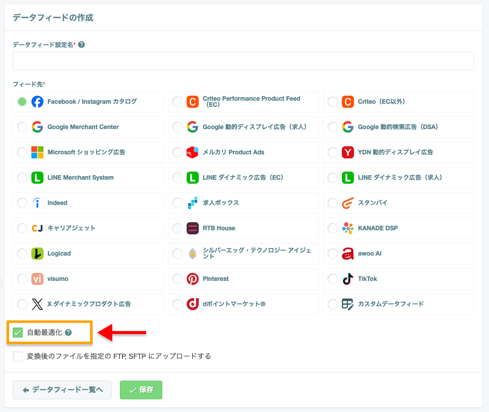
Task: Click the スタンバイ logo icon
Action: tap(348, 203)
